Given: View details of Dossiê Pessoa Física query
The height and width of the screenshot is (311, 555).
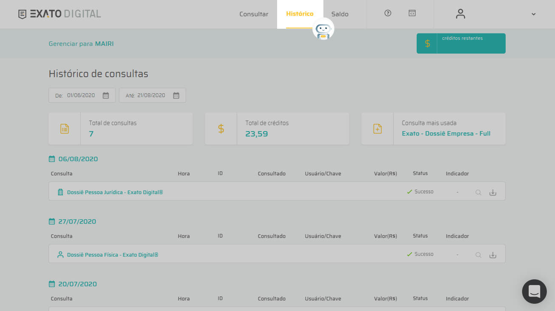Looking at the screenshot, I should (x=478, y=255).
